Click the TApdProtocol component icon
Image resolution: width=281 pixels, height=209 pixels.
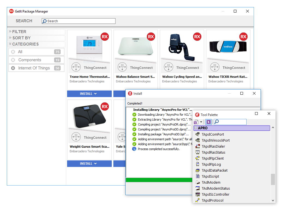click(x=197, y=200)
